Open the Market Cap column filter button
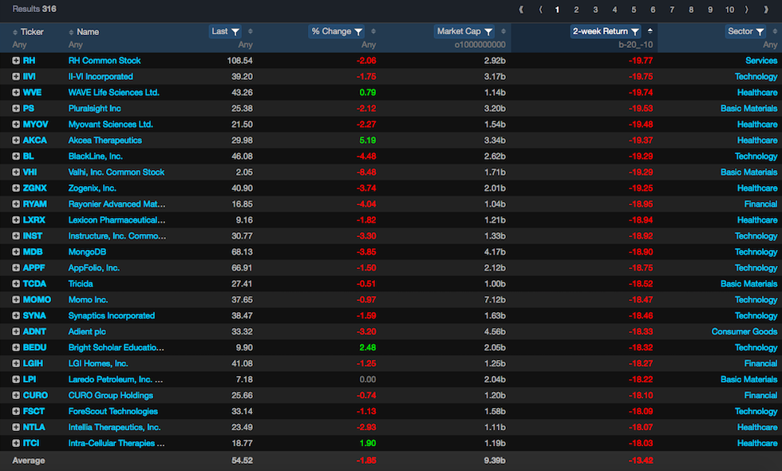This screenshot has height=471, width=782. tap(464, 31)
